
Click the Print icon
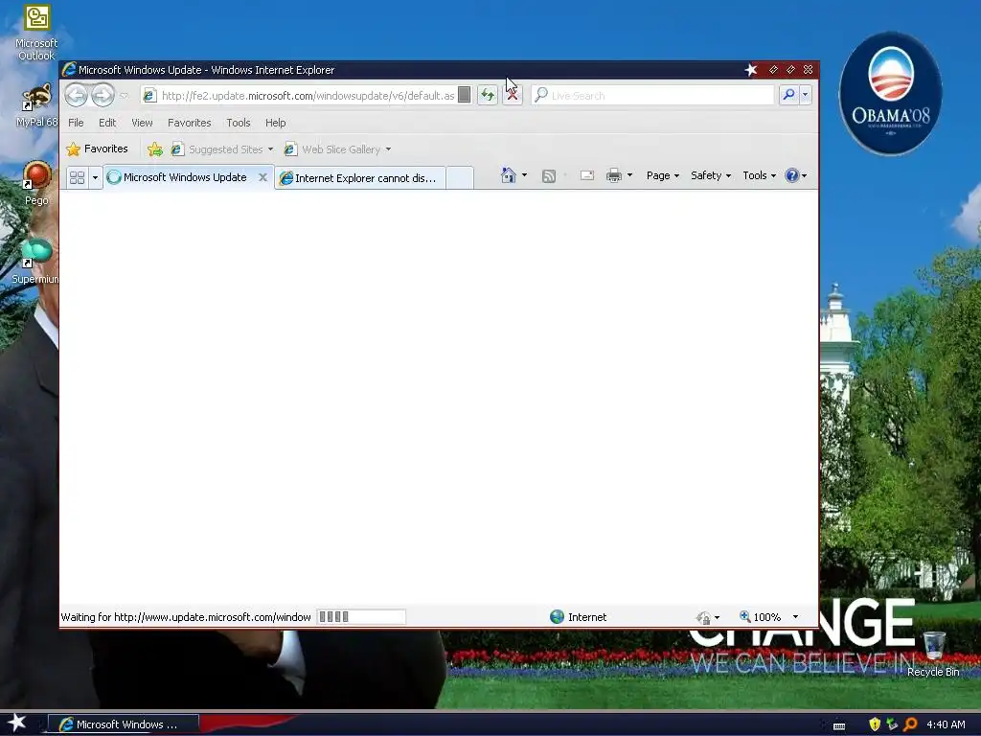614,176
